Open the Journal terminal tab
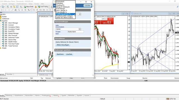The image size is (179, 100). [x=86, y=96]
